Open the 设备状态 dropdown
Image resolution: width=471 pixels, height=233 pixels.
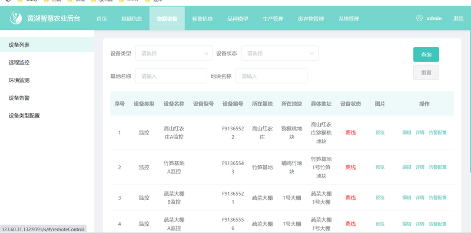point(280,53)
